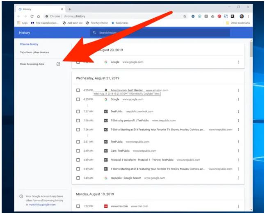
Task: Check the box for 5:51 AM TeePublic entry
Action: click(78, 142)
